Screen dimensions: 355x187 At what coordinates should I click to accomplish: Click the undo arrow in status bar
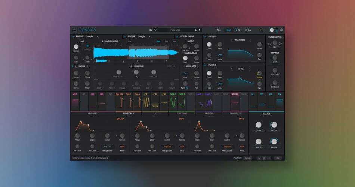[x=259, y=158]
